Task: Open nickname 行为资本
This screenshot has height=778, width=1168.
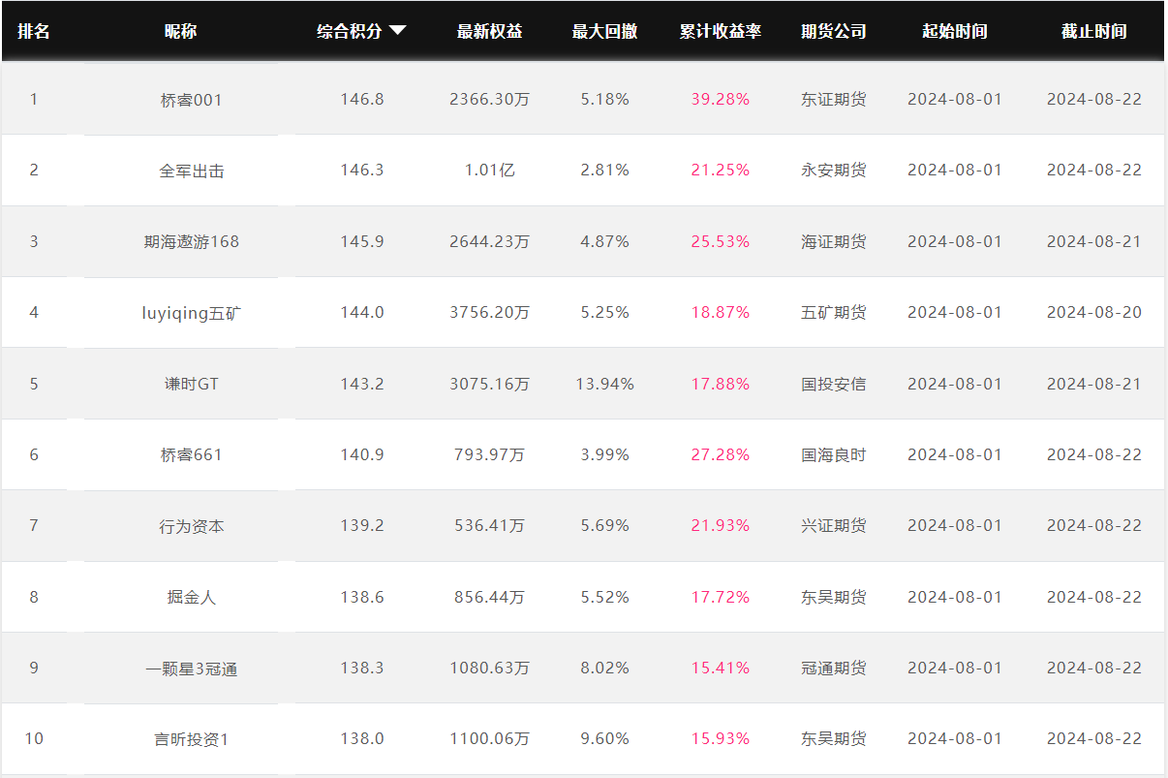Action: [x=192, y=527]
